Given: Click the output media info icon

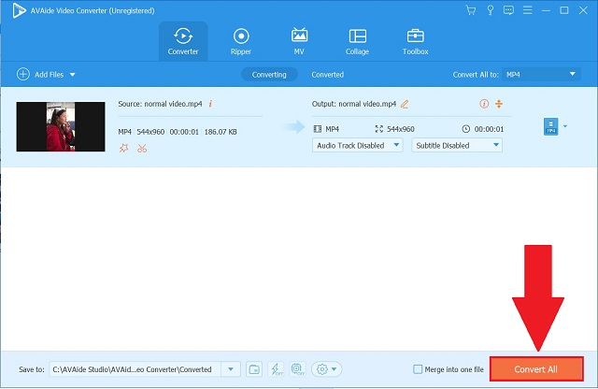Looking at the screenshot, I should click(484, 104).
